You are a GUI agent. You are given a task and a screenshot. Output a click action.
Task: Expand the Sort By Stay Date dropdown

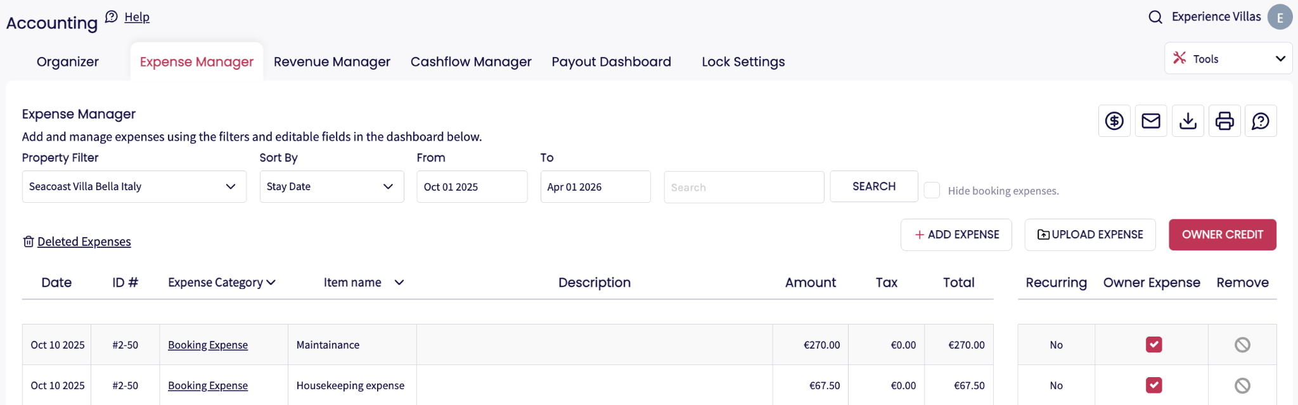pos(331,187)
